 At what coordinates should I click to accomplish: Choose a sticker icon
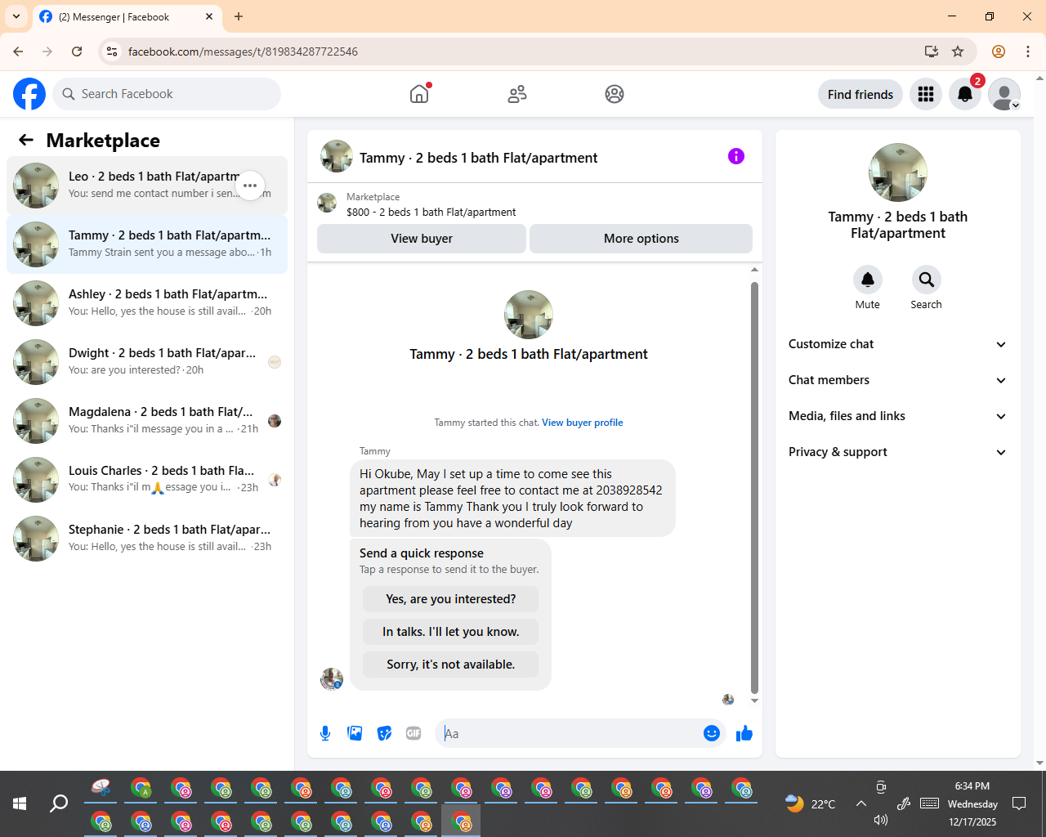click(384, 733)
